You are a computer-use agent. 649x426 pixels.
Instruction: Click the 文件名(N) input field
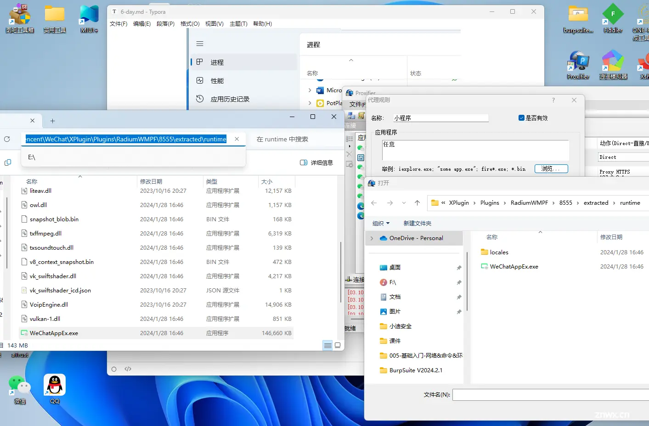pyautogui.click(x=551, y=395)
